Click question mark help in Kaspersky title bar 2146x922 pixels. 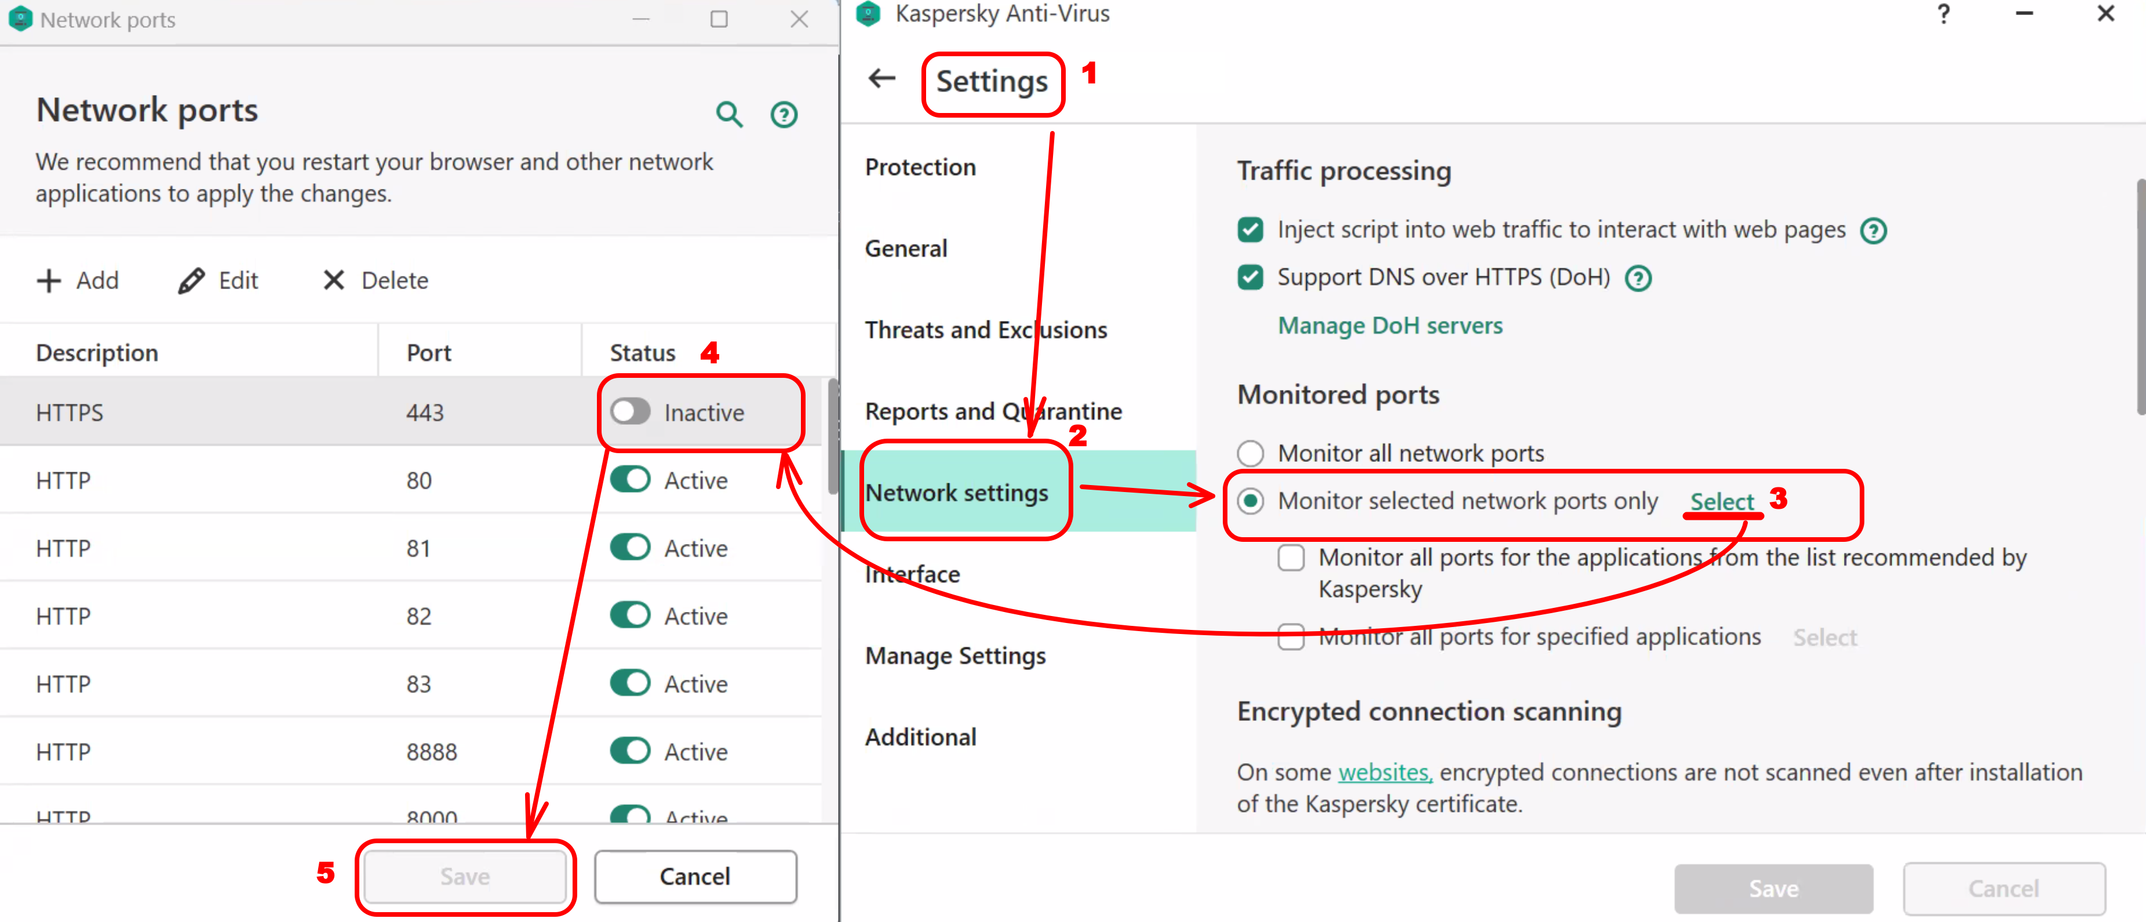coord(1944,14)
